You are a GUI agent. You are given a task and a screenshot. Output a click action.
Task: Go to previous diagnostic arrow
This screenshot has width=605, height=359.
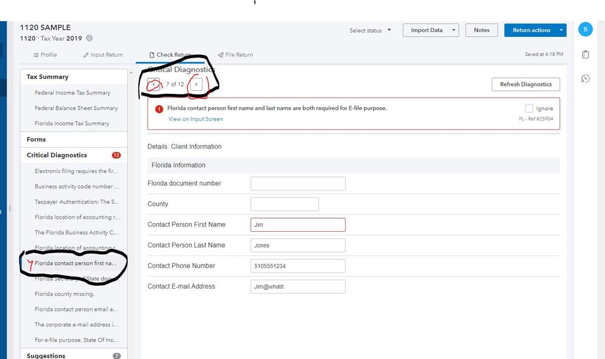(x=154, y=84)
